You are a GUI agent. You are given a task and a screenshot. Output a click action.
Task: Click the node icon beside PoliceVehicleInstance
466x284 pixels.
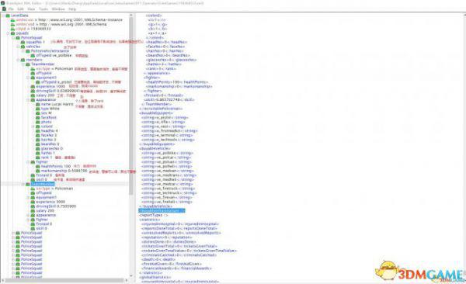[28, 51]
